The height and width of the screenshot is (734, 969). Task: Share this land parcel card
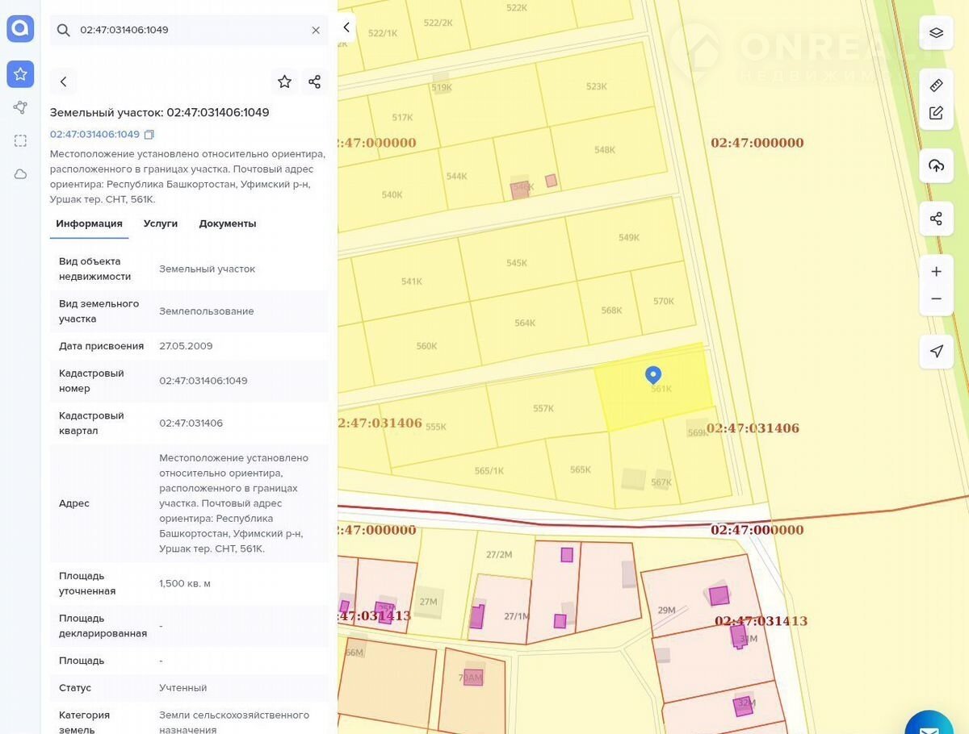(x=314, y=81)
